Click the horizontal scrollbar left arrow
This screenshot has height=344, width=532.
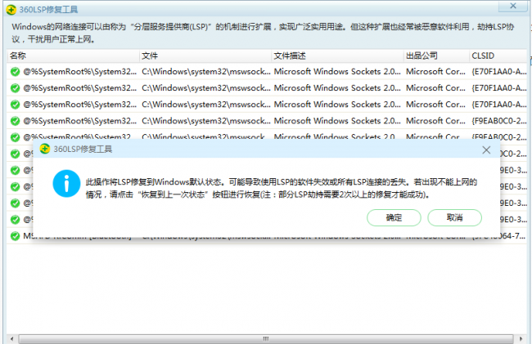(x=12, y=338)
